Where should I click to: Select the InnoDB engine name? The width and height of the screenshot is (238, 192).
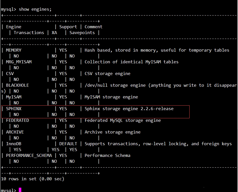pos(14,144)
